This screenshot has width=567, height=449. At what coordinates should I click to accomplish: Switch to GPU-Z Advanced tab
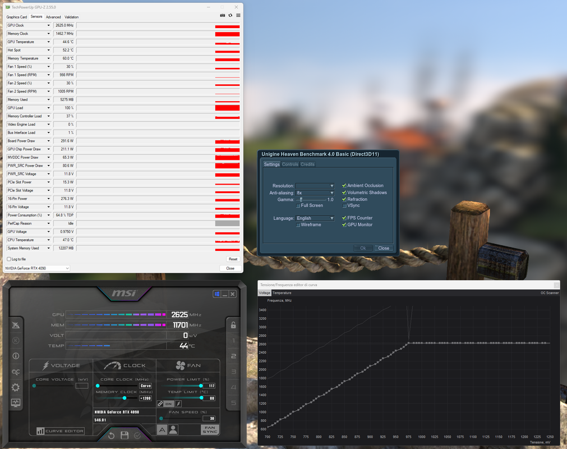pos(53,17)
